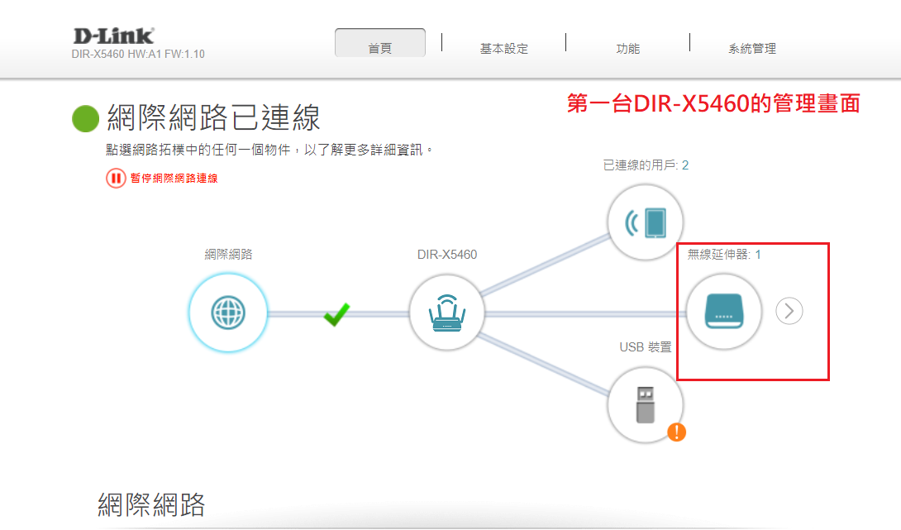Image resolution: width=901 pixels, height=530 pixels.
Task: Open the 系統管理 menu
Action: [751, 49]
